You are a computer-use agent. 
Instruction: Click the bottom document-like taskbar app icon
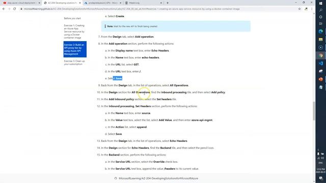pos(320,87)
